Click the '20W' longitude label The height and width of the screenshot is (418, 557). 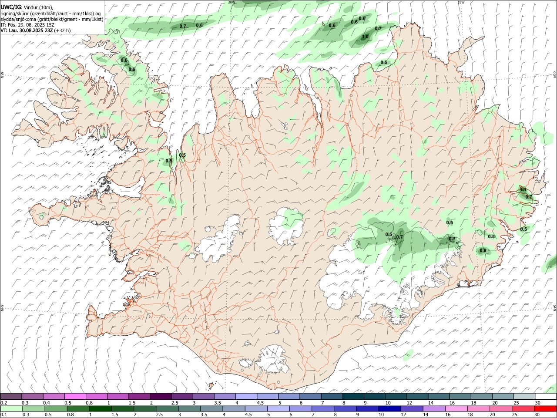coord(232,2)
